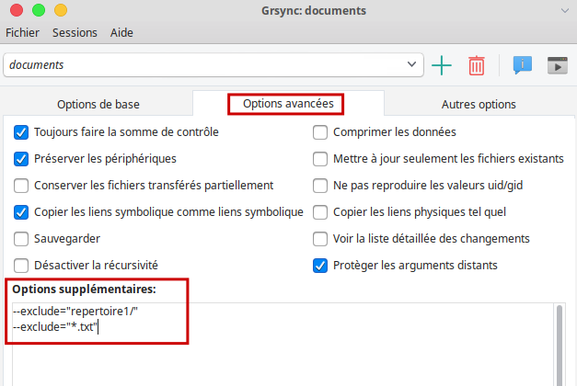Viewport: 577px width, 386px height.
Task: Enable Comprimer les données
Action: (x=320, y=132)
